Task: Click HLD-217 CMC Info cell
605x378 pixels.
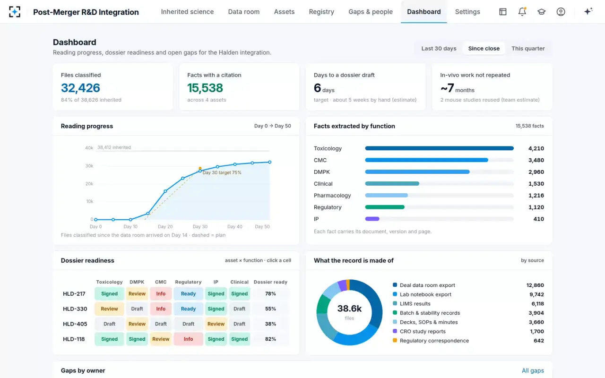Action: coord(161,293)
